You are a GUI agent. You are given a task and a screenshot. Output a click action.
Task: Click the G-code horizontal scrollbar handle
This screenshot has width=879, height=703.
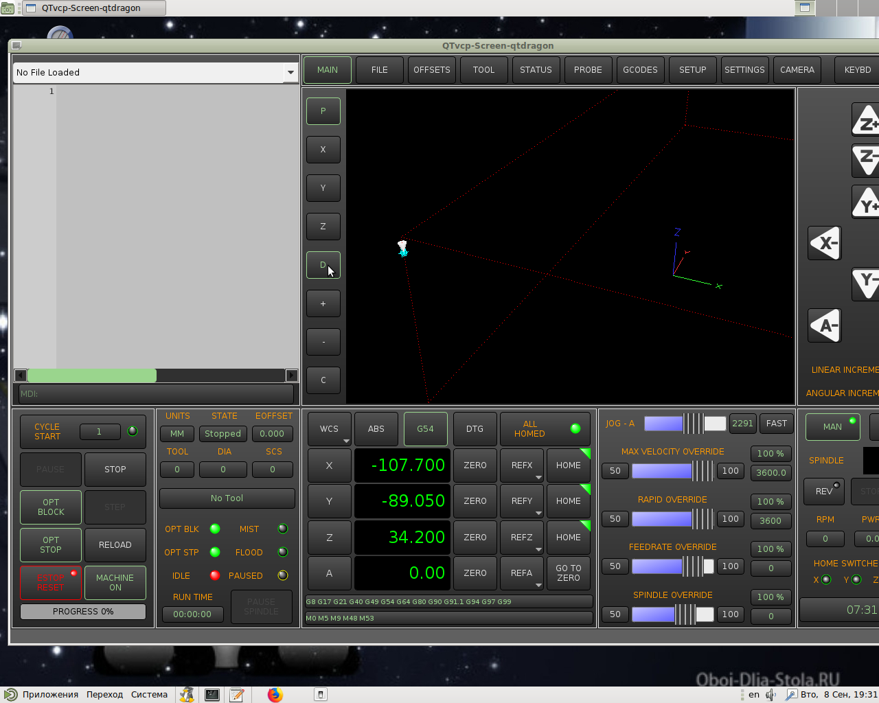point(92,376)
